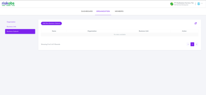Click the RS Hermina Kemayoran subtitle

coord(181,5)
